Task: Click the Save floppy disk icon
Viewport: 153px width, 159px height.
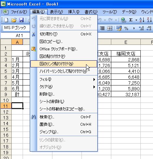Action: tap(21, 20)
